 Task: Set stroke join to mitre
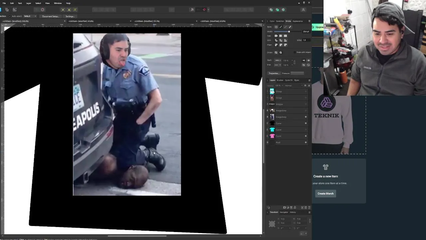pos(285,40)
